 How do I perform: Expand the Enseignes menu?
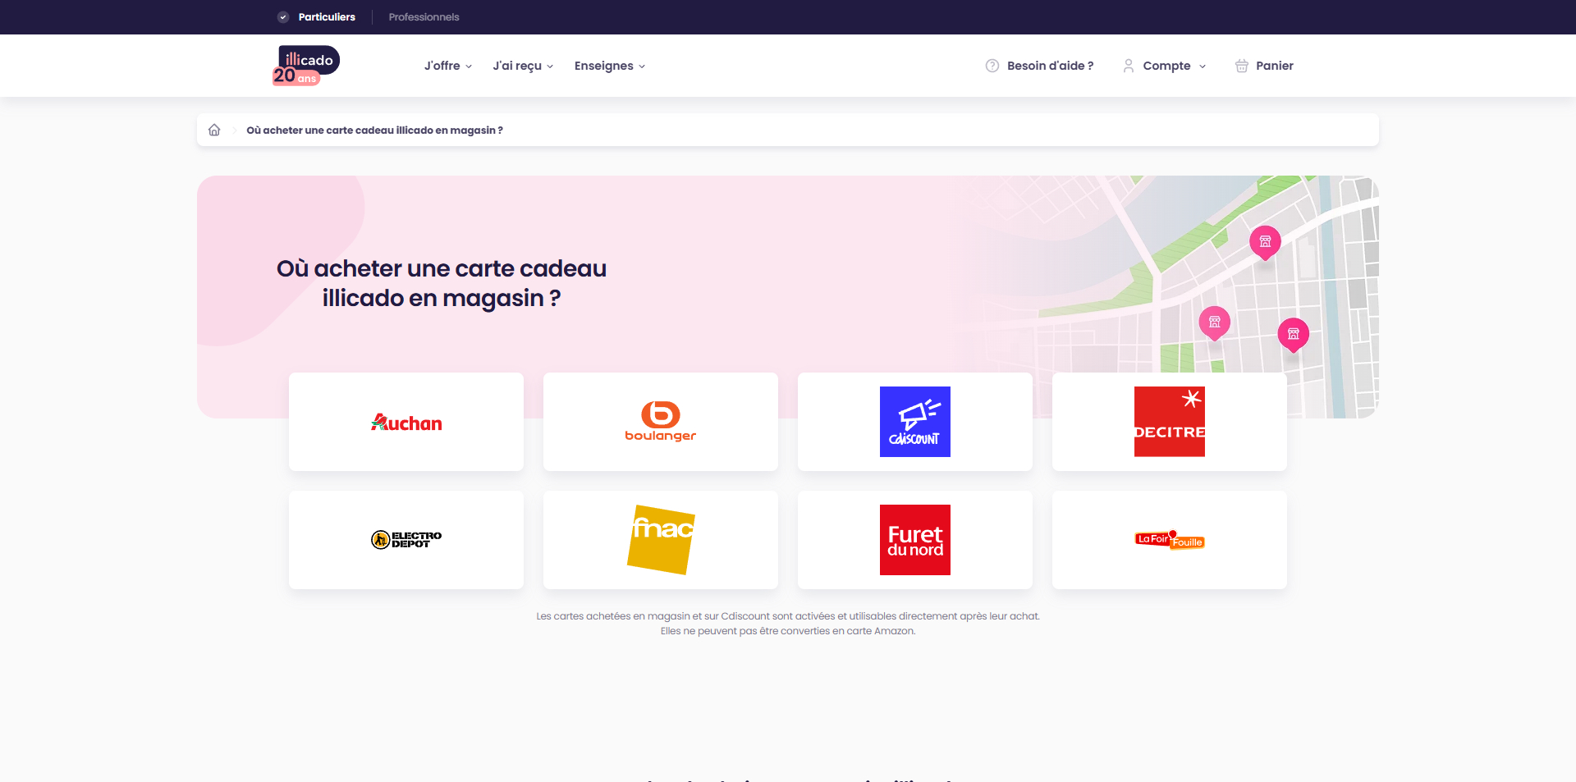(x=610, y=66)
